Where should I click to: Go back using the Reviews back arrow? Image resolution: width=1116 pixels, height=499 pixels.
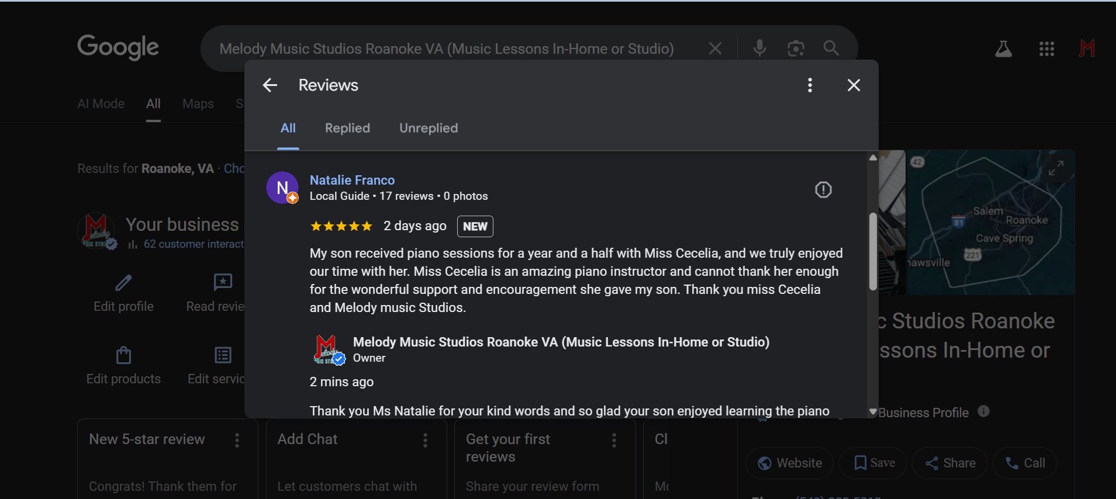point(270,85)
